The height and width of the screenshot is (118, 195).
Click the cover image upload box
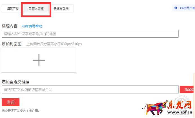point(39,60)
